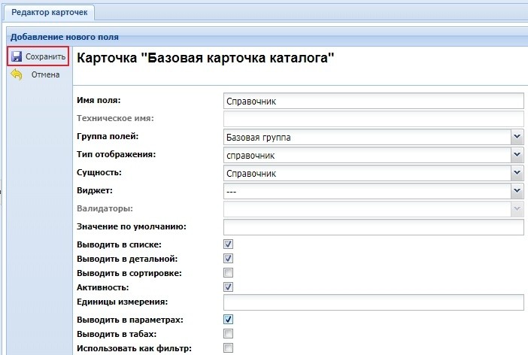Click the yellow arrow Cancel icon
This screenshot has height=355, width=528.
[x=16, y=74]
